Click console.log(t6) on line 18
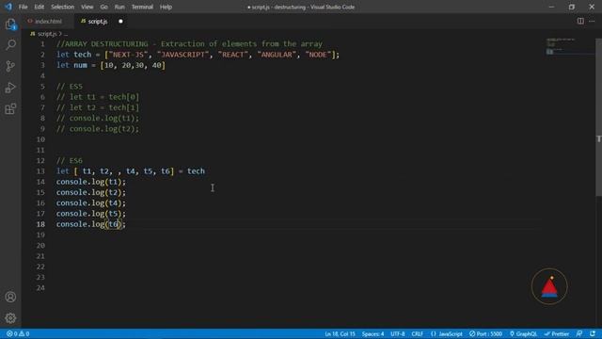This screenshot has width=602, height=339. pos(91,224)
